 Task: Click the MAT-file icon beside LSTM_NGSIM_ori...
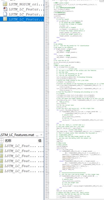tap(5, 4)
